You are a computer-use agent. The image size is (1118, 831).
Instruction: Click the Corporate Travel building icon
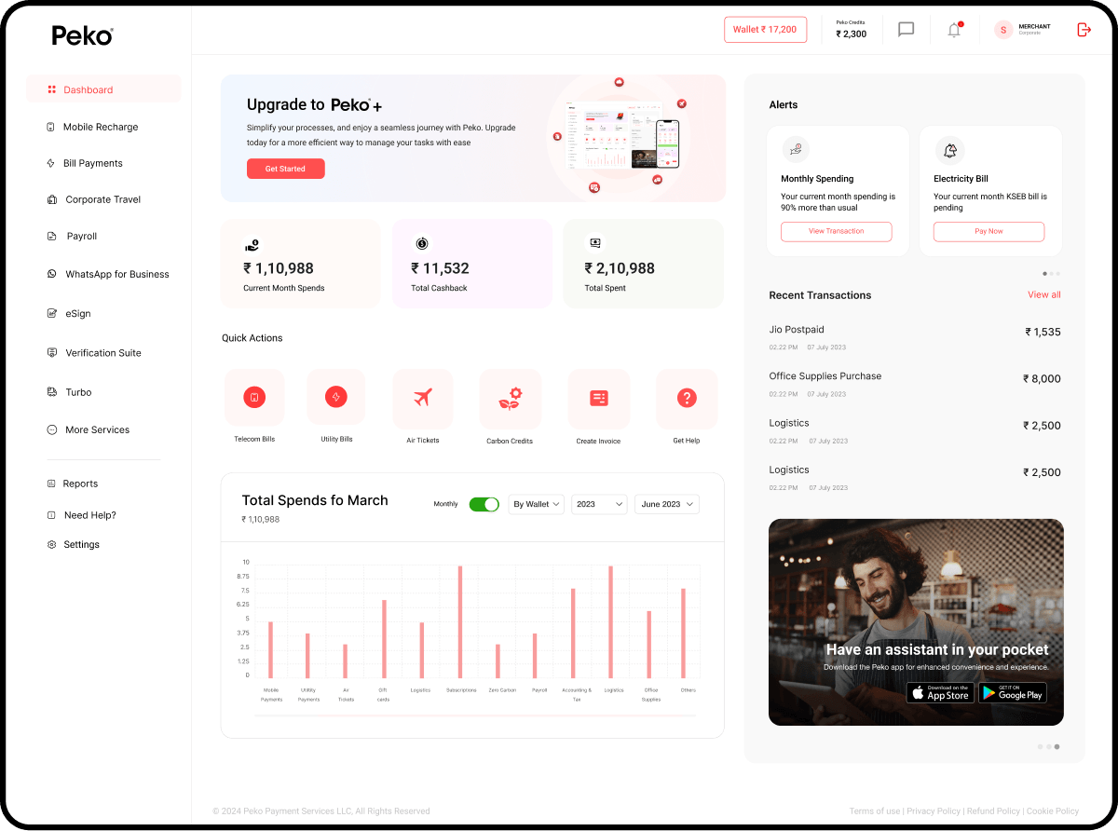[x=52, y=199]
